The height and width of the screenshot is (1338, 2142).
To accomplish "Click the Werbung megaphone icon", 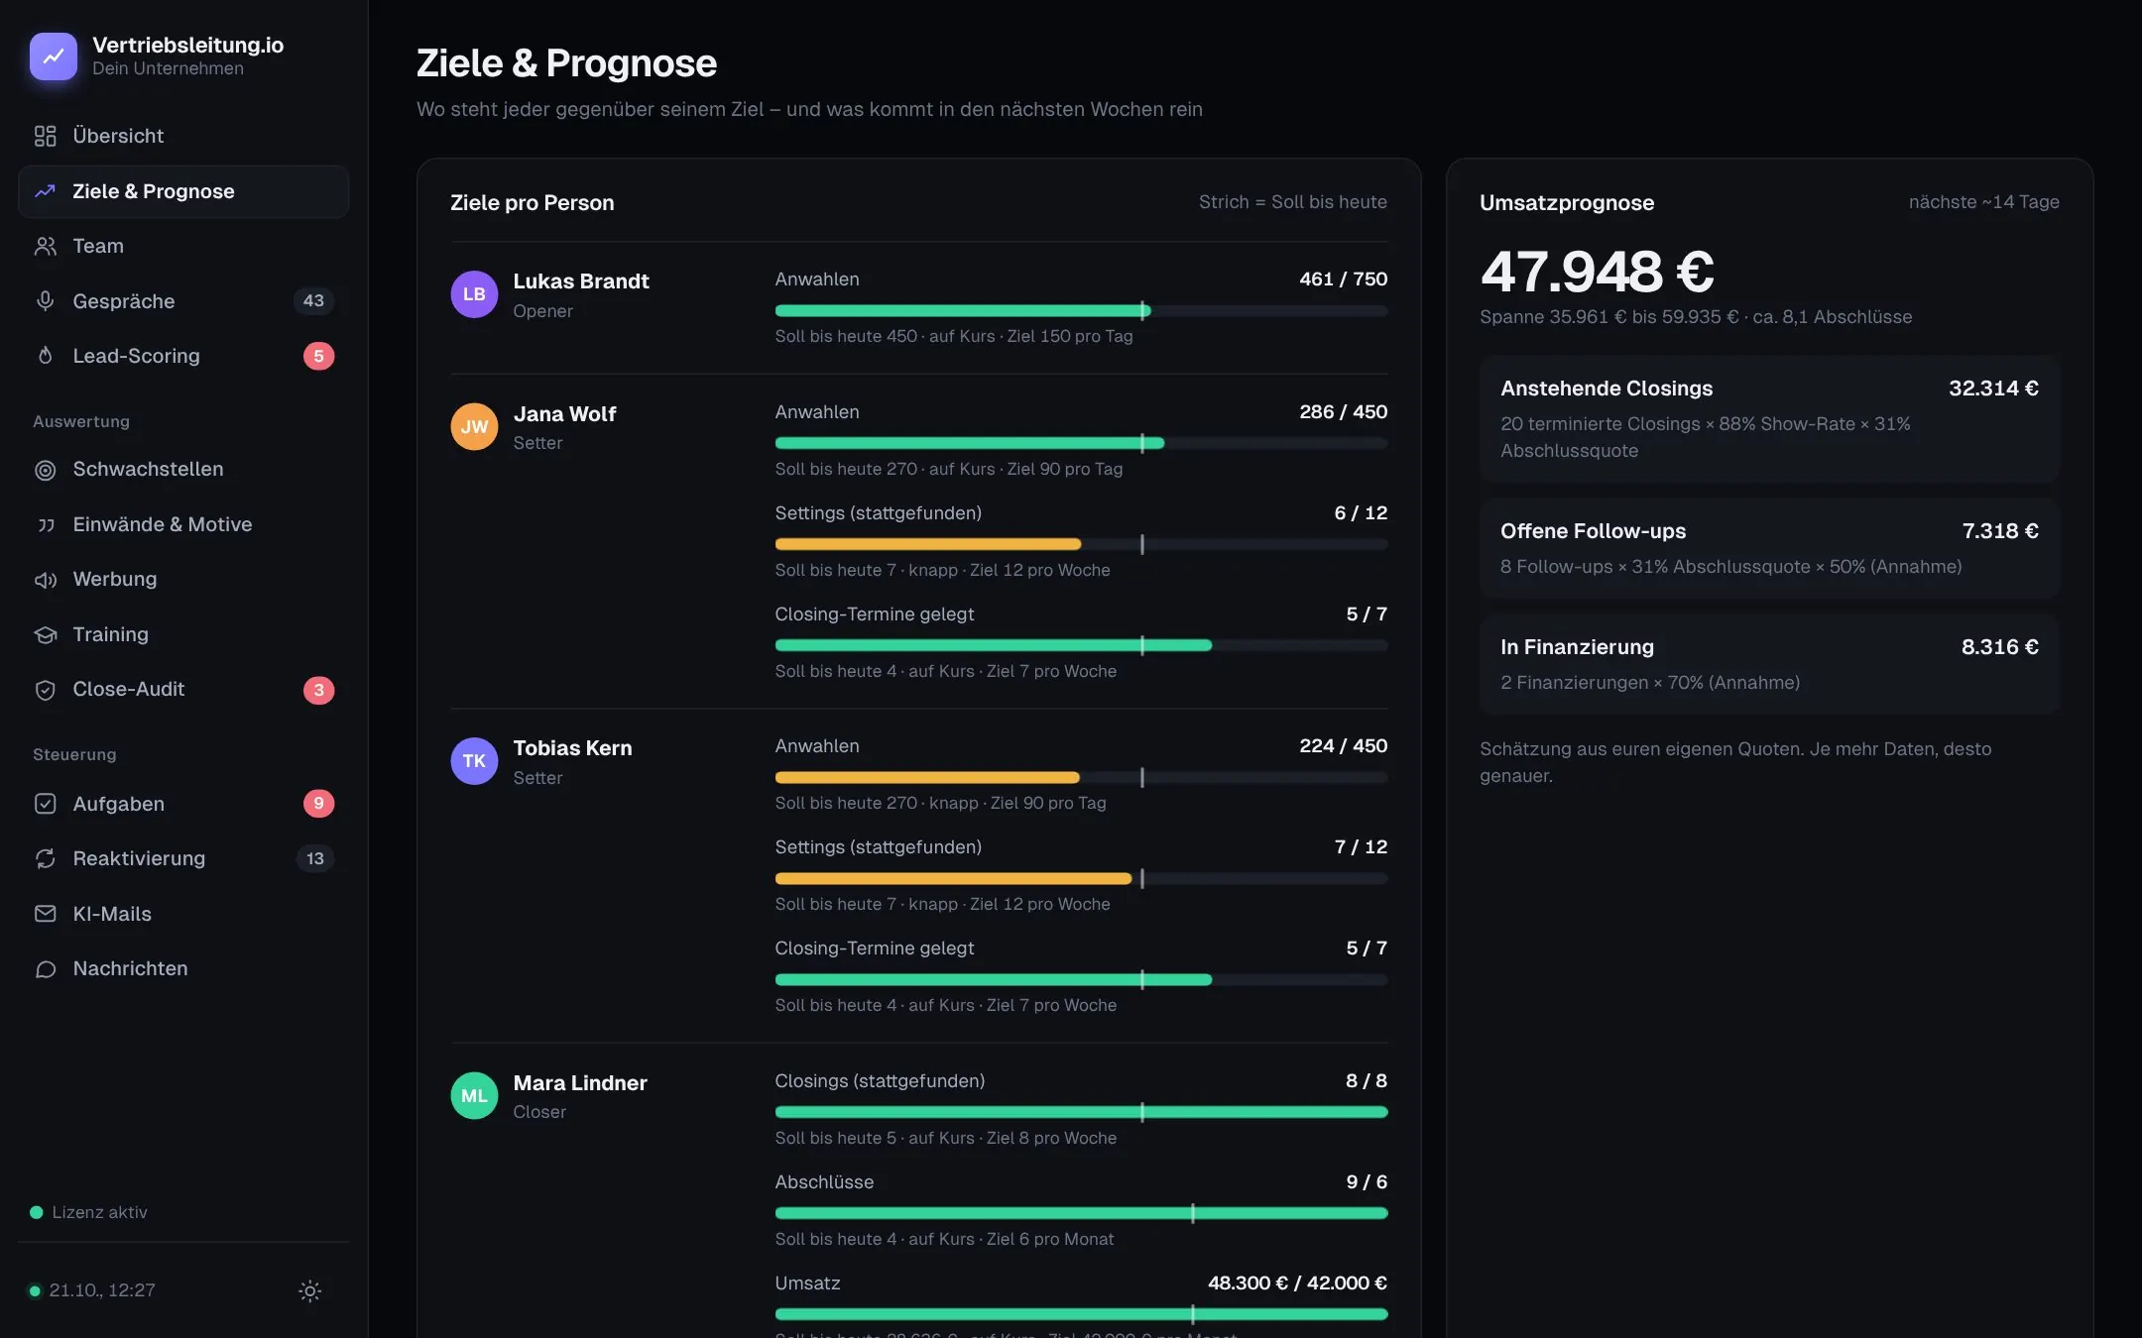I will pos(46,580).
